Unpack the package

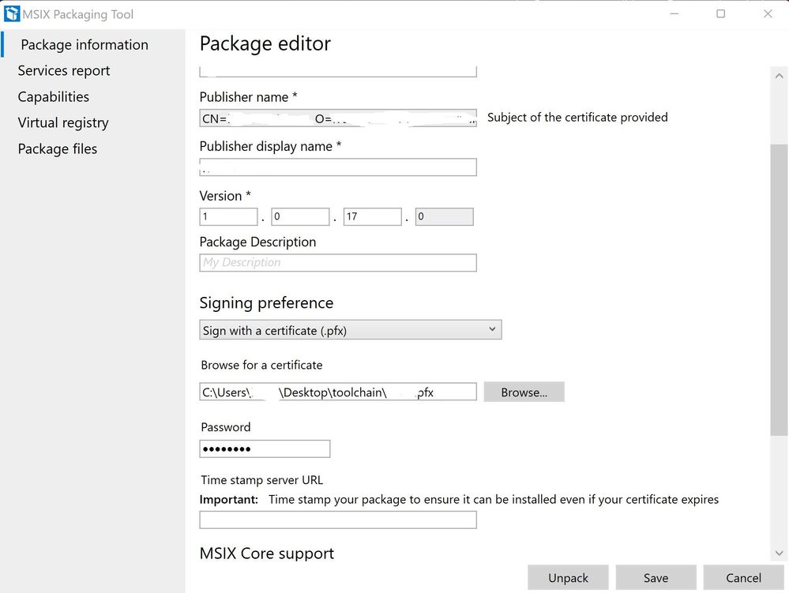pyautogui.click(x=568, y=577)
